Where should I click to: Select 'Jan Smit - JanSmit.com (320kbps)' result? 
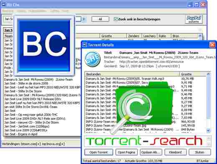[27, 126]
